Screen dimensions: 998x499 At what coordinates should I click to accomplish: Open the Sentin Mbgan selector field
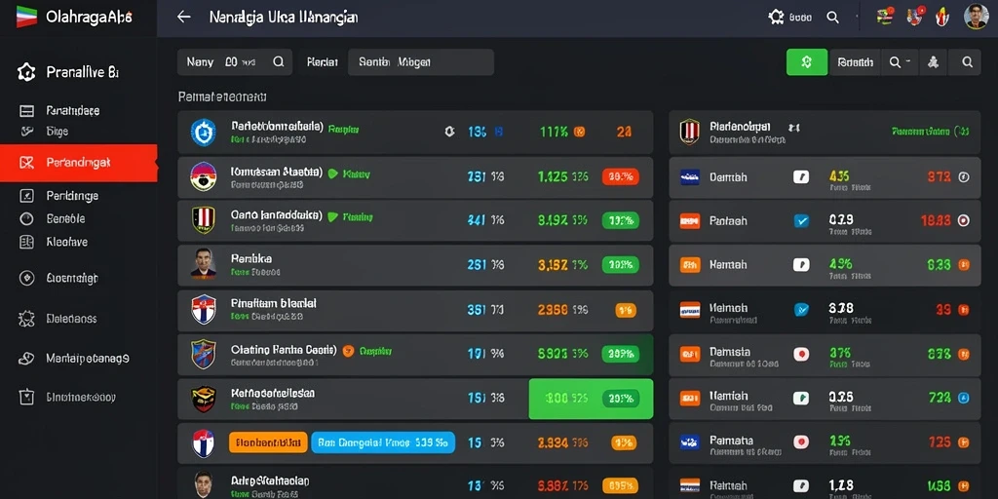tap(421, 62)
